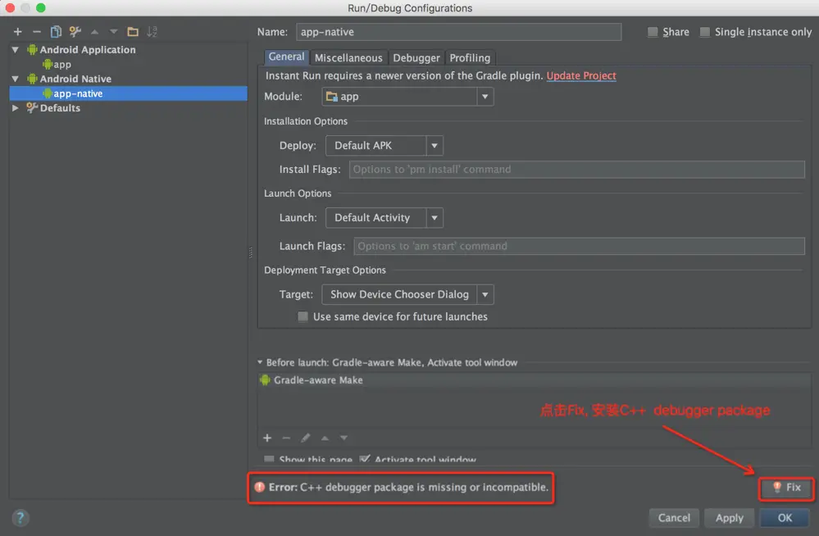This screenshot has width=819, height=536.
Task: Add a before-launch task with plus
Action: coord(267,438)
